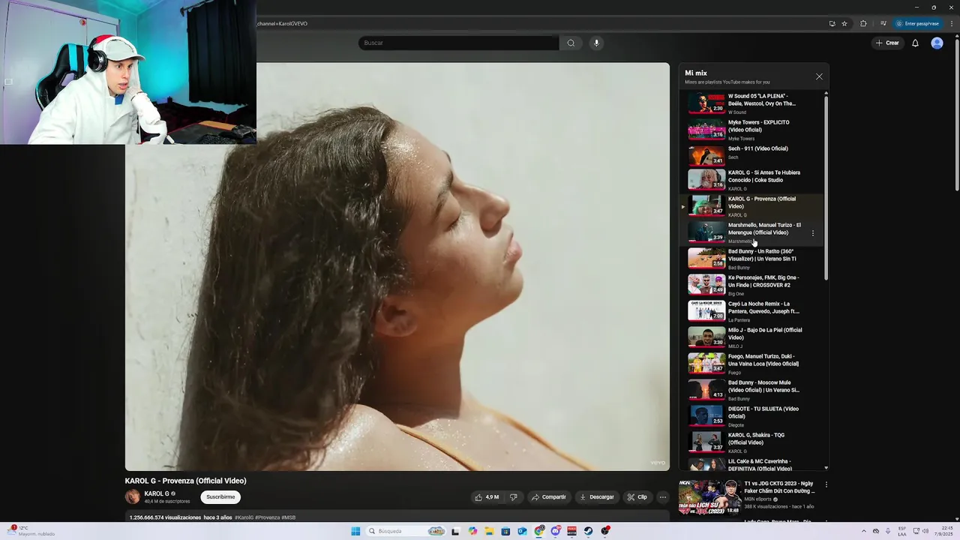Open media control icon in browser toolbar

point(883,23)
